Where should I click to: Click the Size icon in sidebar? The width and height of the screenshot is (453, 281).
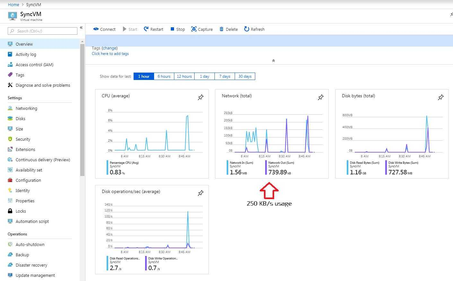(x=10, y=129)
